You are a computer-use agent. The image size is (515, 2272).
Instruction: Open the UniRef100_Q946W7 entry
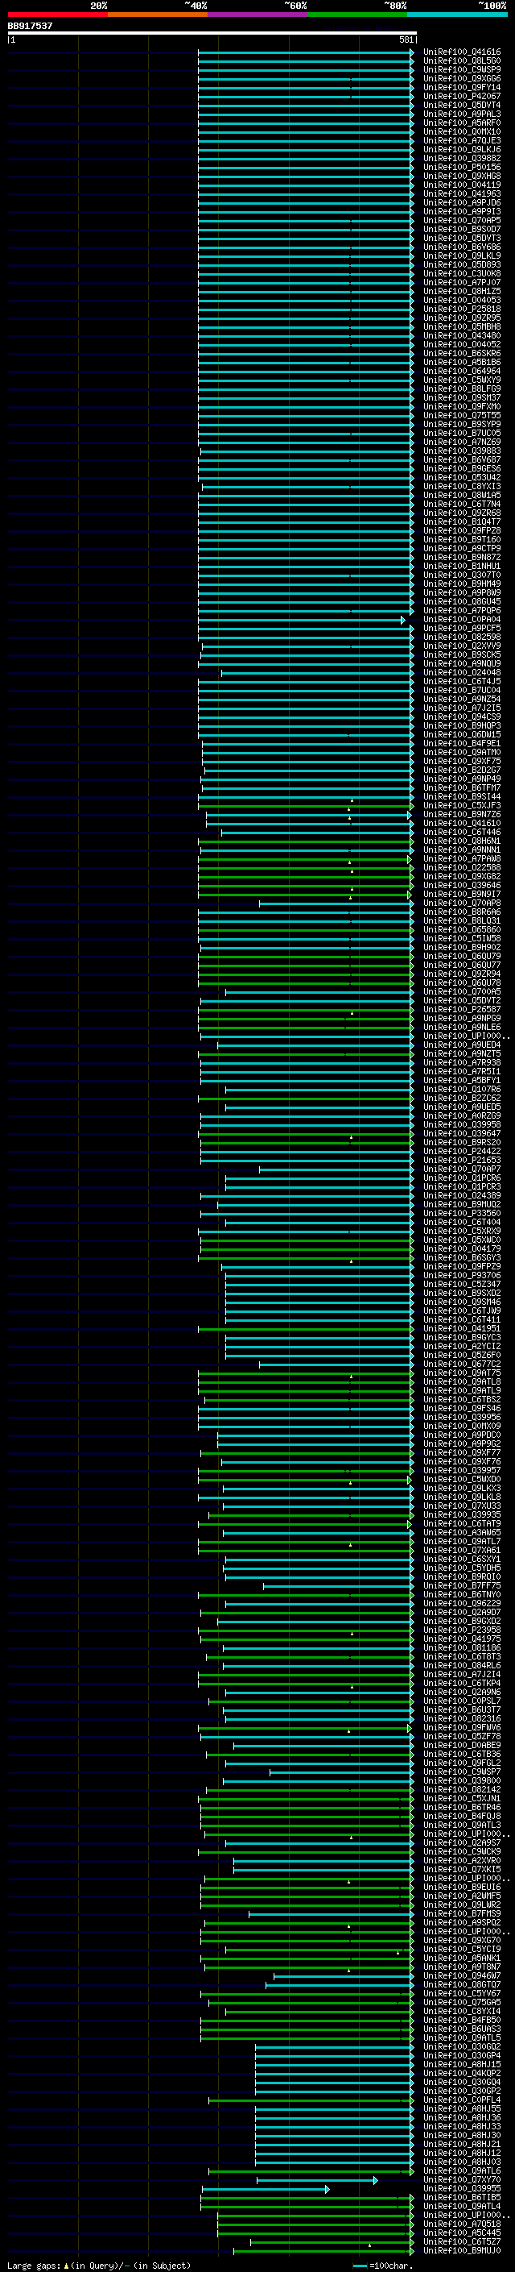coord(462,1975)
